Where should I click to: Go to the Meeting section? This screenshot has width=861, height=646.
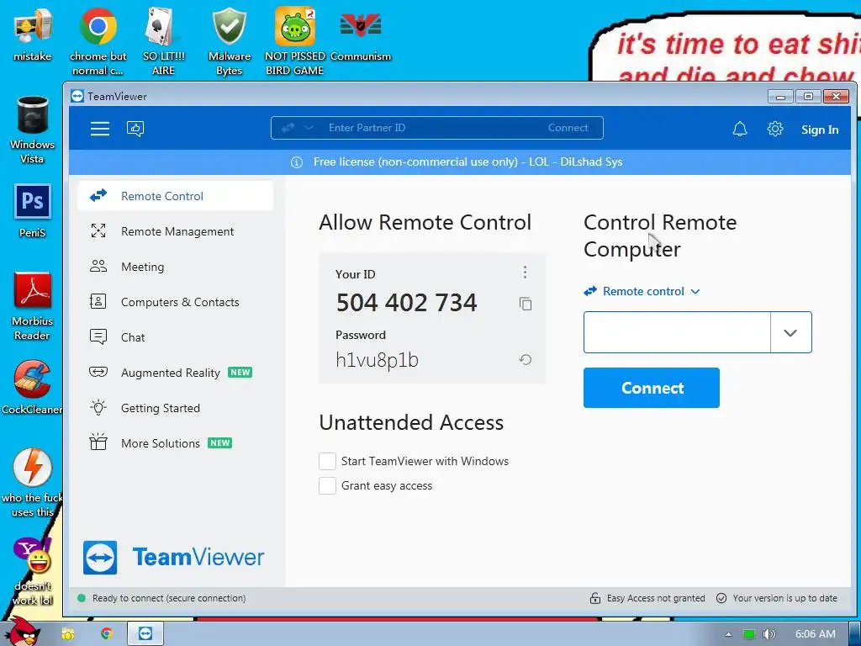[x=176, y=267]
